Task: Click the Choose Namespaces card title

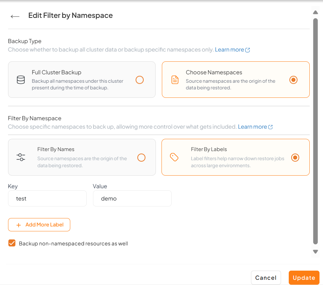Action: pos(214,72)
